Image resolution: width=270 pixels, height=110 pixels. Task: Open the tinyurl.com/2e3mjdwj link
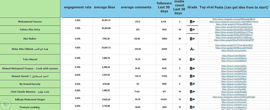234,76
